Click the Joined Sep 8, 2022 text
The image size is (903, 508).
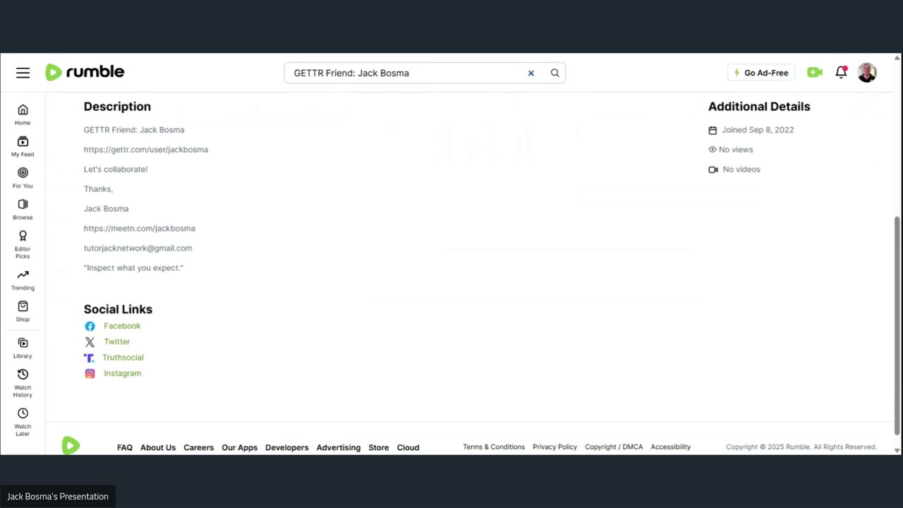click(x=758, y=130)
